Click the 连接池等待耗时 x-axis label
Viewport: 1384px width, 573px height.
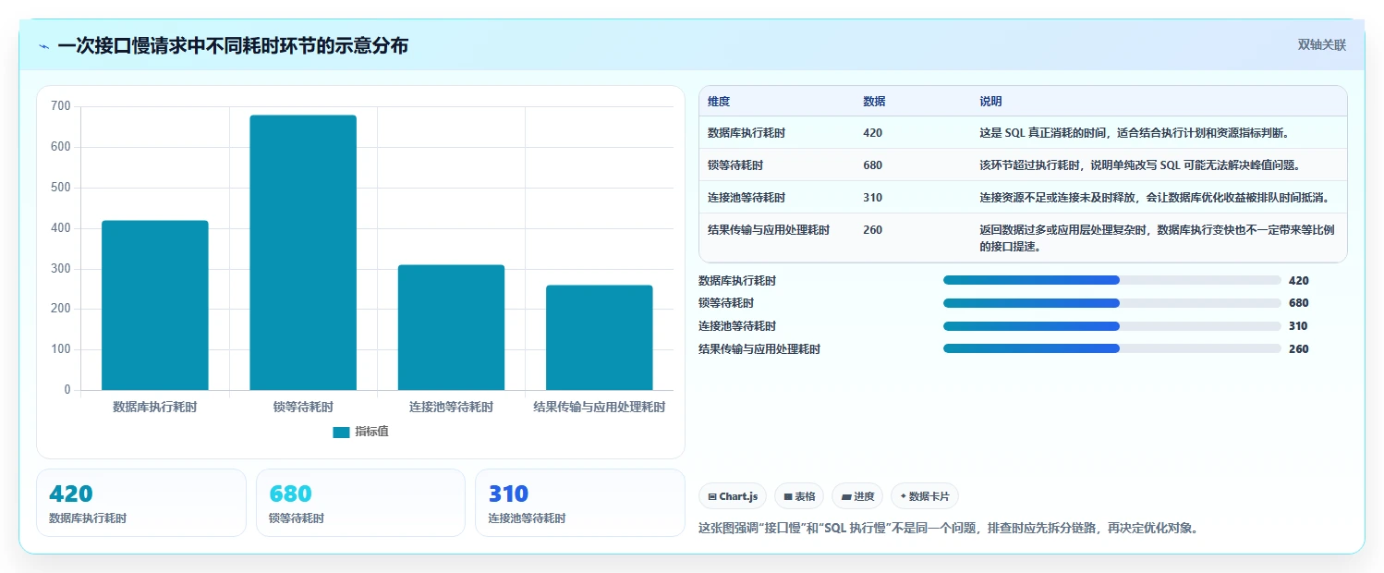click(x=451, y=407)
